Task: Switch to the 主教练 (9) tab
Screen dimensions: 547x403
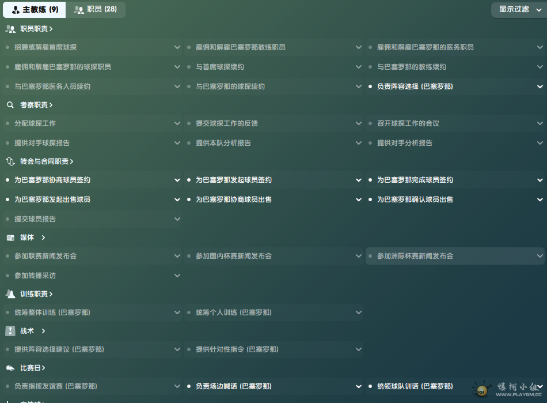Action: (34, 9)
